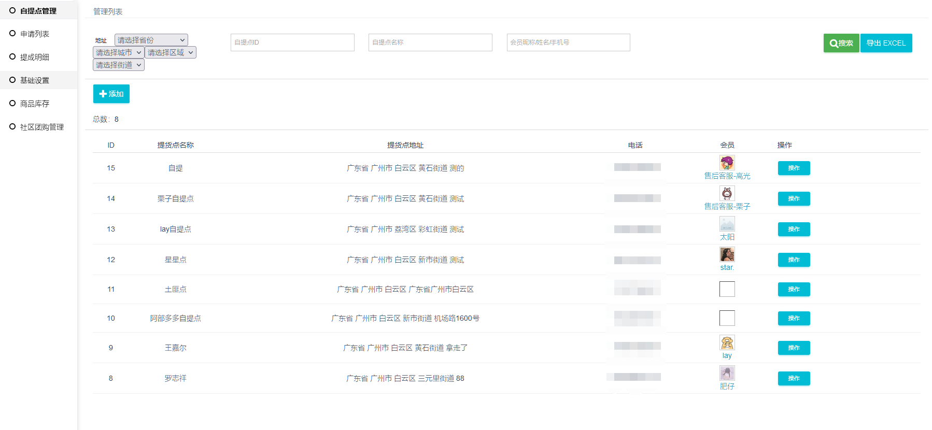This screenshot has width=932, height=430.
Task: Open 基础设置 in the sidebar menu
Action: tap(35, 80)
